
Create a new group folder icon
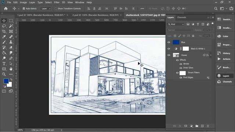pos(197,126)
